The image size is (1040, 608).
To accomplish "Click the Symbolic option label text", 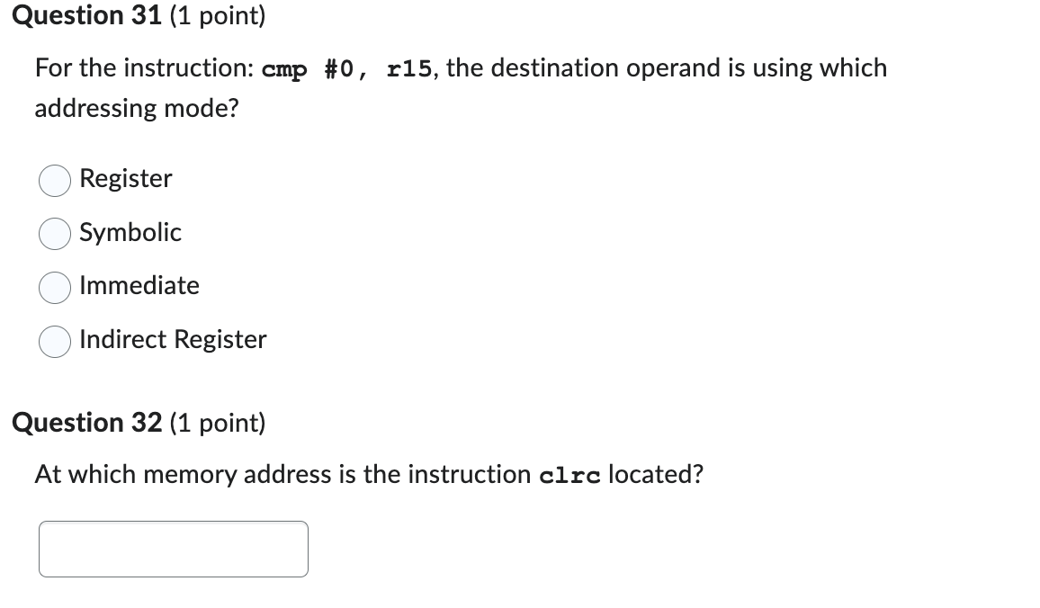I will pyautogui.click(x=130, y=233).
